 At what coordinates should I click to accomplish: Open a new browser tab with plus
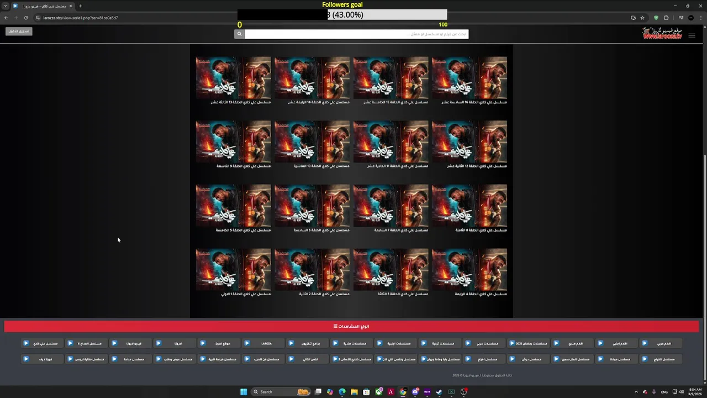click(80, 6)
